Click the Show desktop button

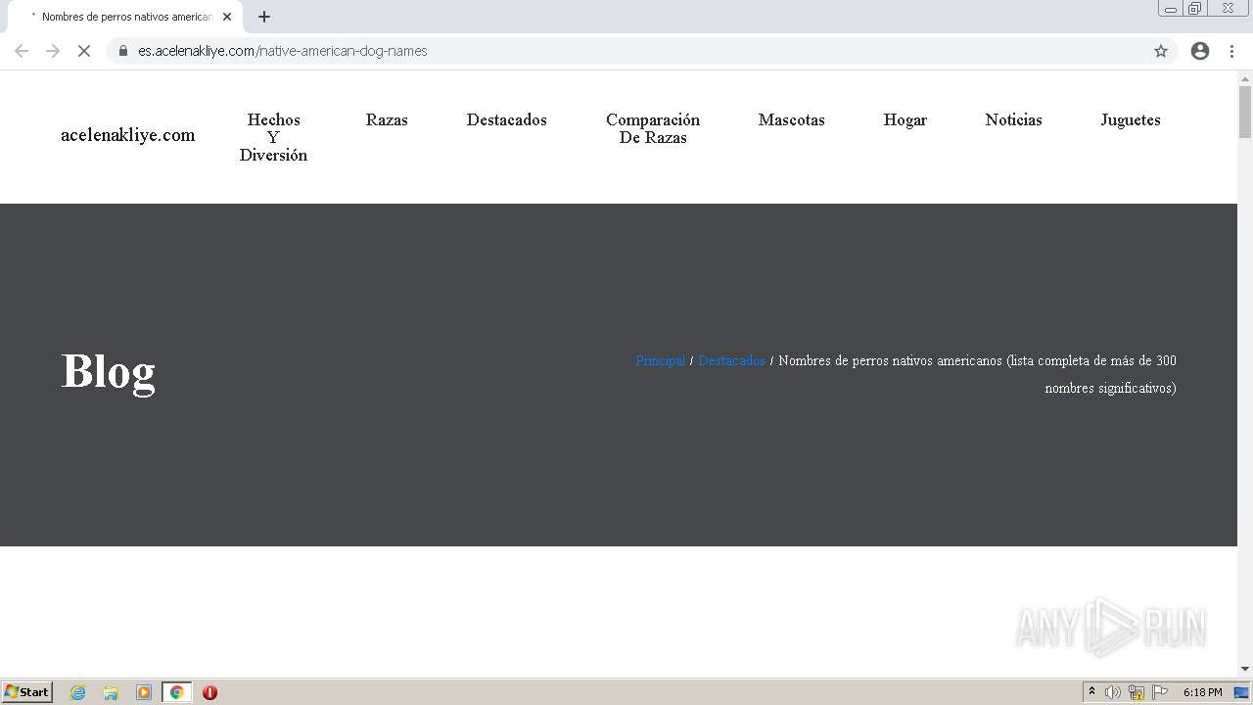[1241, 692]
